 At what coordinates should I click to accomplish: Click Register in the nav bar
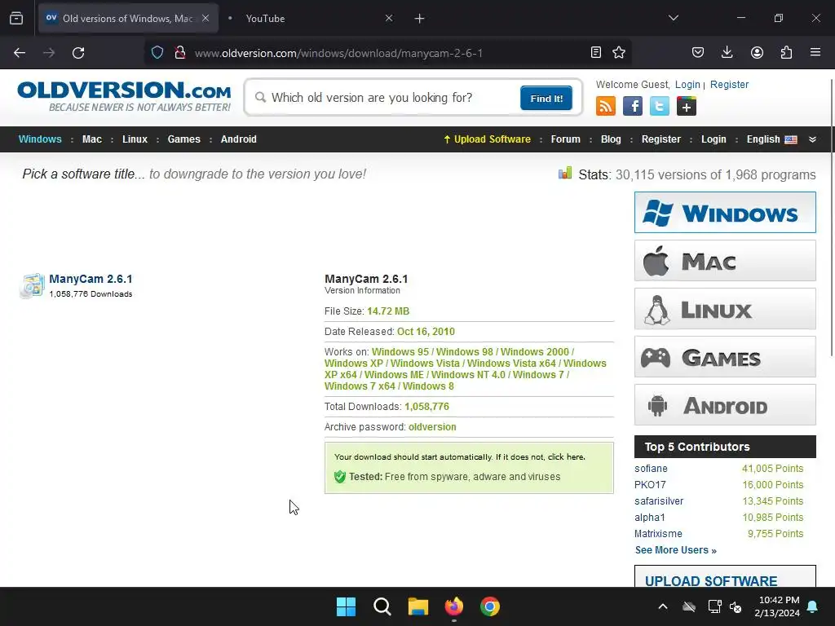click(x=660, y=139)
